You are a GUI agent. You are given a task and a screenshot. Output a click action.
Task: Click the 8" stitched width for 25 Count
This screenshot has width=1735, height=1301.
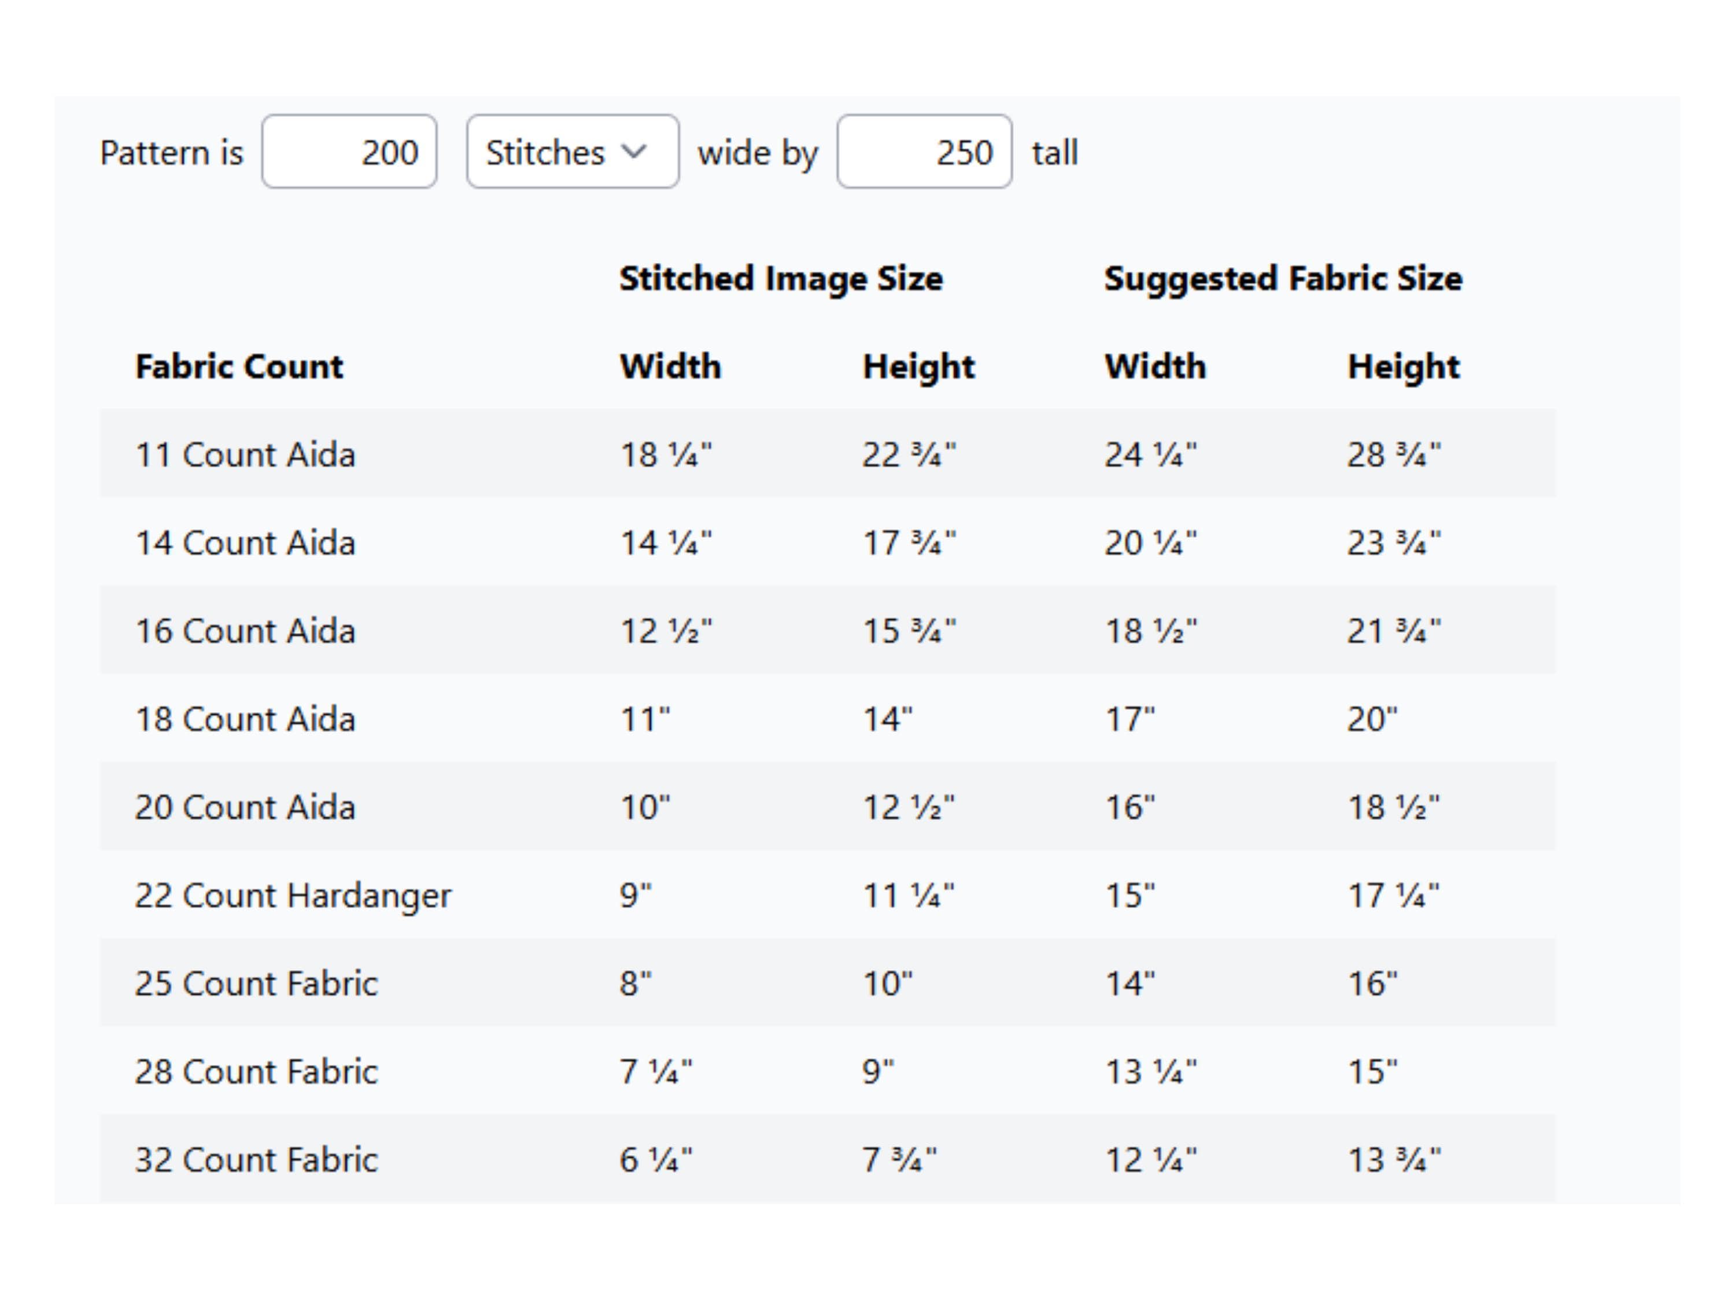pos(636,984)
